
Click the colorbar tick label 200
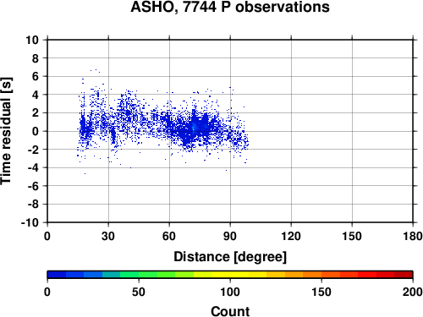coord(413,292)
